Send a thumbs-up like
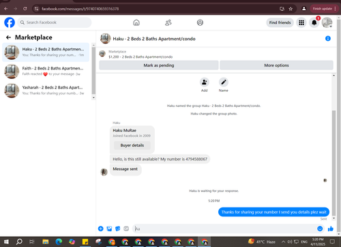 [331, 229]
